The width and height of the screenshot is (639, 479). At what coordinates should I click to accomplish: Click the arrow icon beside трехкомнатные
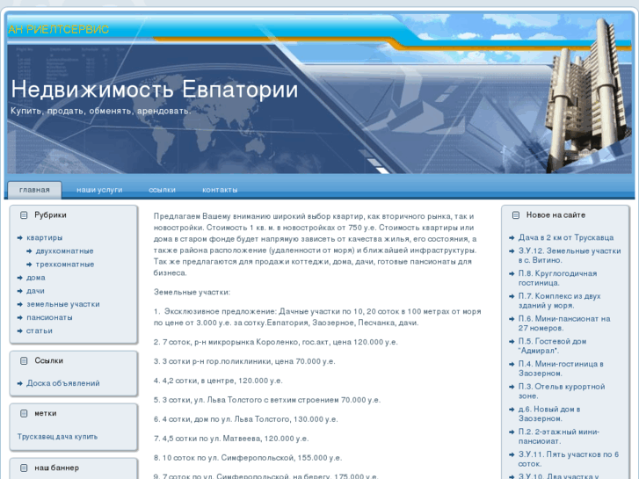29,265
